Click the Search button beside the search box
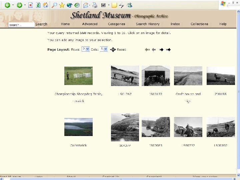240x180 pixels. [x=41, y=24]
